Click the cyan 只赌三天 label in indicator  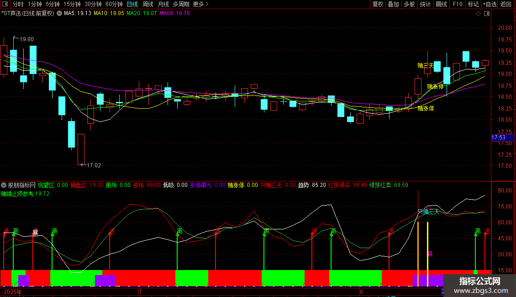(428, 212)
